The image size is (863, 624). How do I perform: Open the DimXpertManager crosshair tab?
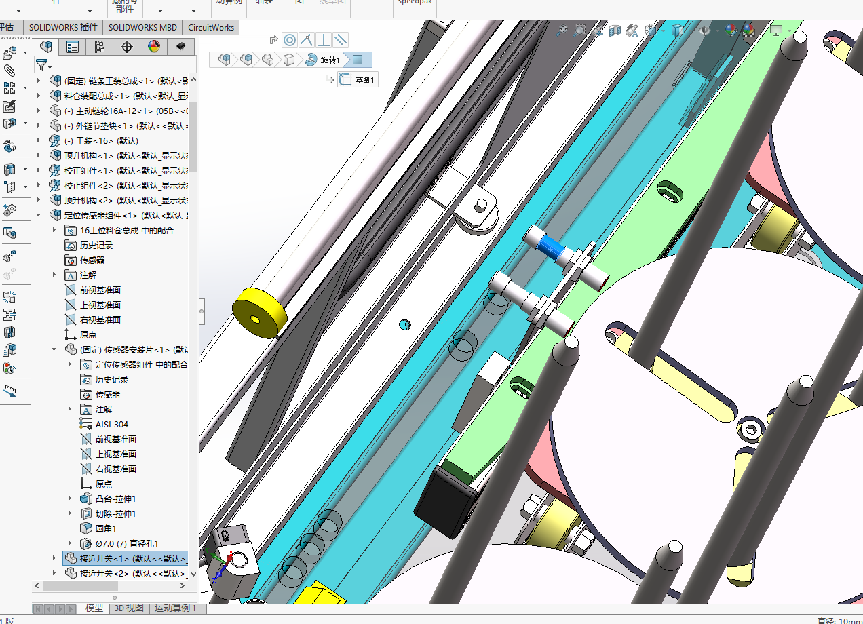tap(126, 46)
